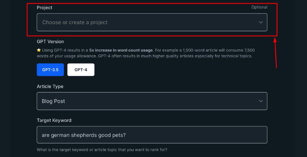This screenshot has height=157, width=307.
Task: Click the "are german shepherds good pets?" text
Action: click(83, 135)
